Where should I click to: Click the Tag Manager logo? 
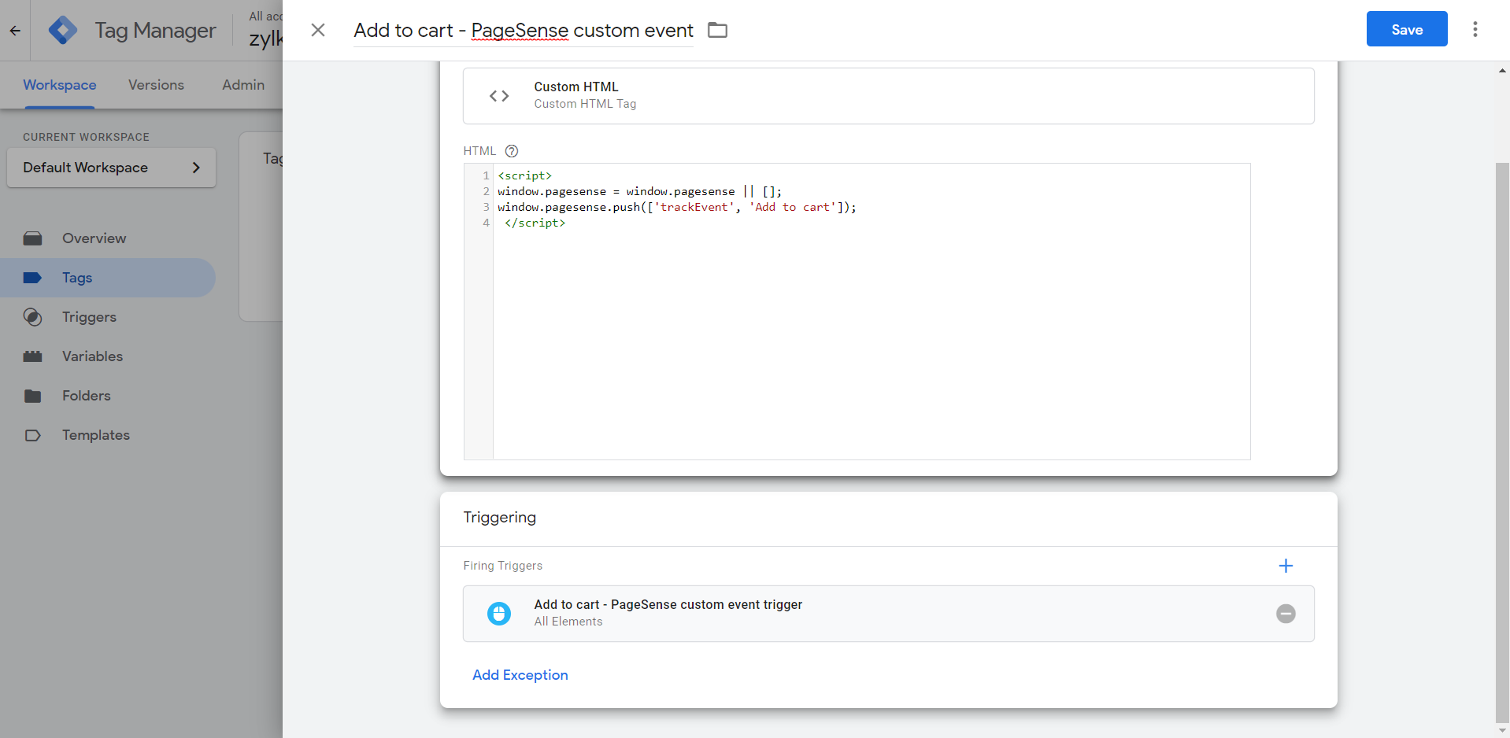(x=63, y=31)
